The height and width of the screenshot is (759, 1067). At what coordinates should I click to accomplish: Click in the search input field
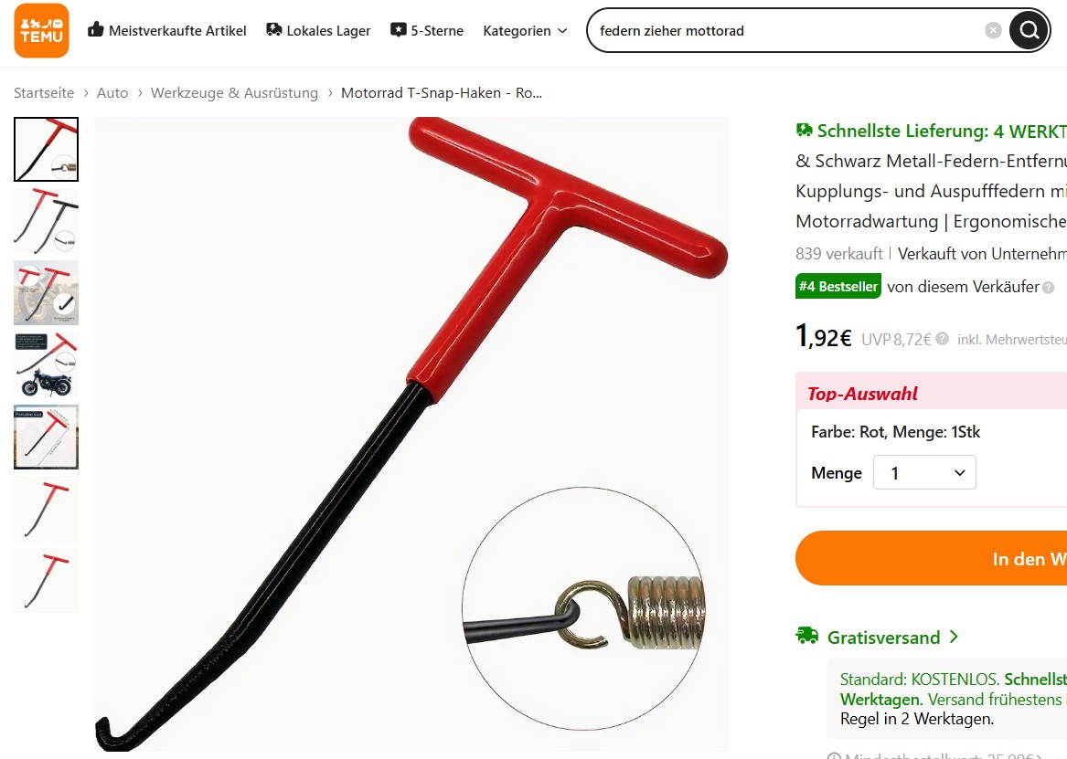[786, 30]
